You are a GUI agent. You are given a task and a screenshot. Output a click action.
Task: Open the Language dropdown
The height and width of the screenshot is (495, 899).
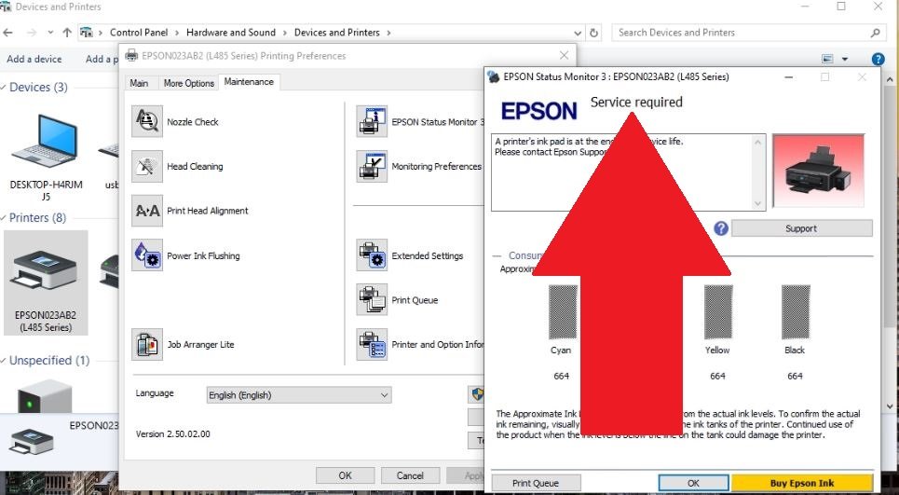coord(299,394)
